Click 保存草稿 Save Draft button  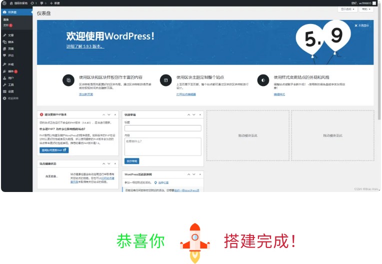click(x=132, y=161)
